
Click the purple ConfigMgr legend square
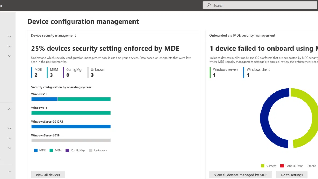click(67, 150)
